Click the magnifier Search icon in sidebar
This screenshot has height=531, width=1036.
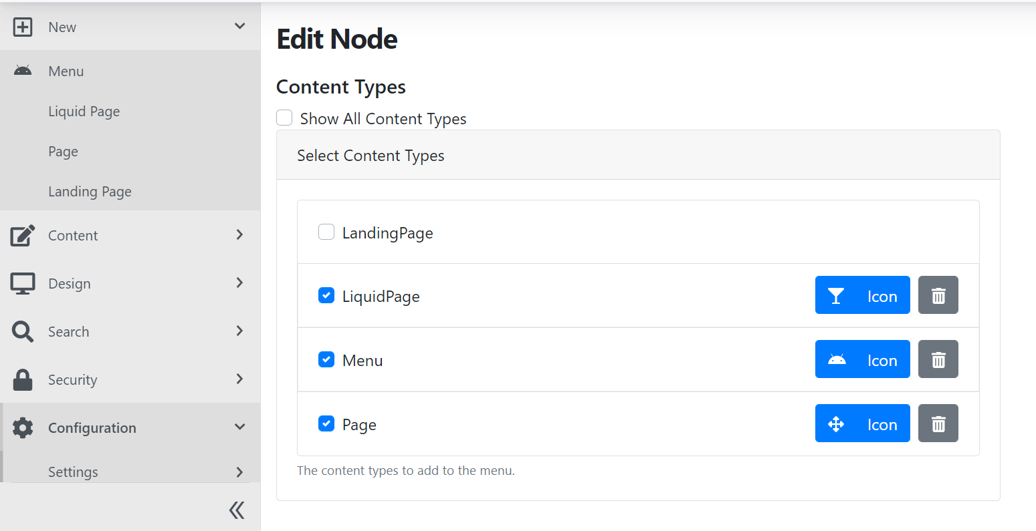(23, 331)
